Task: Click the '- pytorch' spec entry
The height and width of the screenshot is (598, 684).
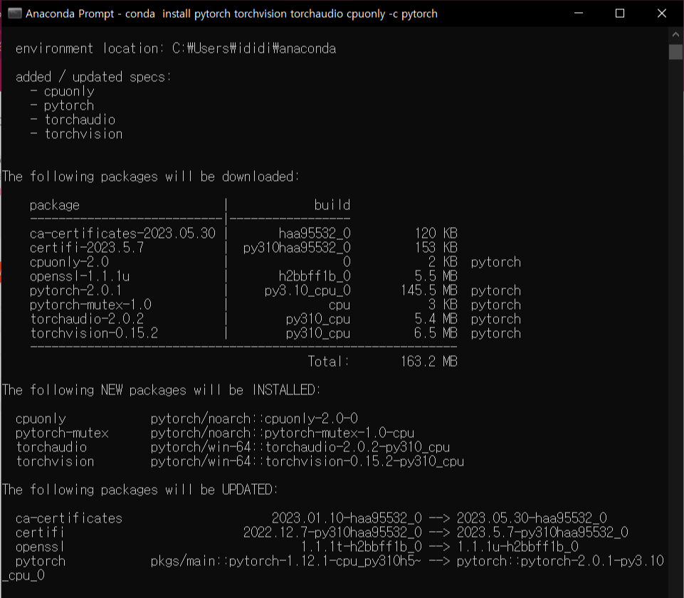Action: coord(62,105)
